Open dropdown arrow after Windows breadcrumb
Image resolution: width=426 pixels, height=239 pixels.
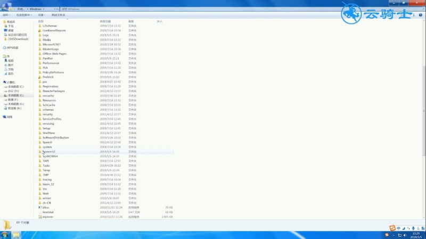(44, 9)
